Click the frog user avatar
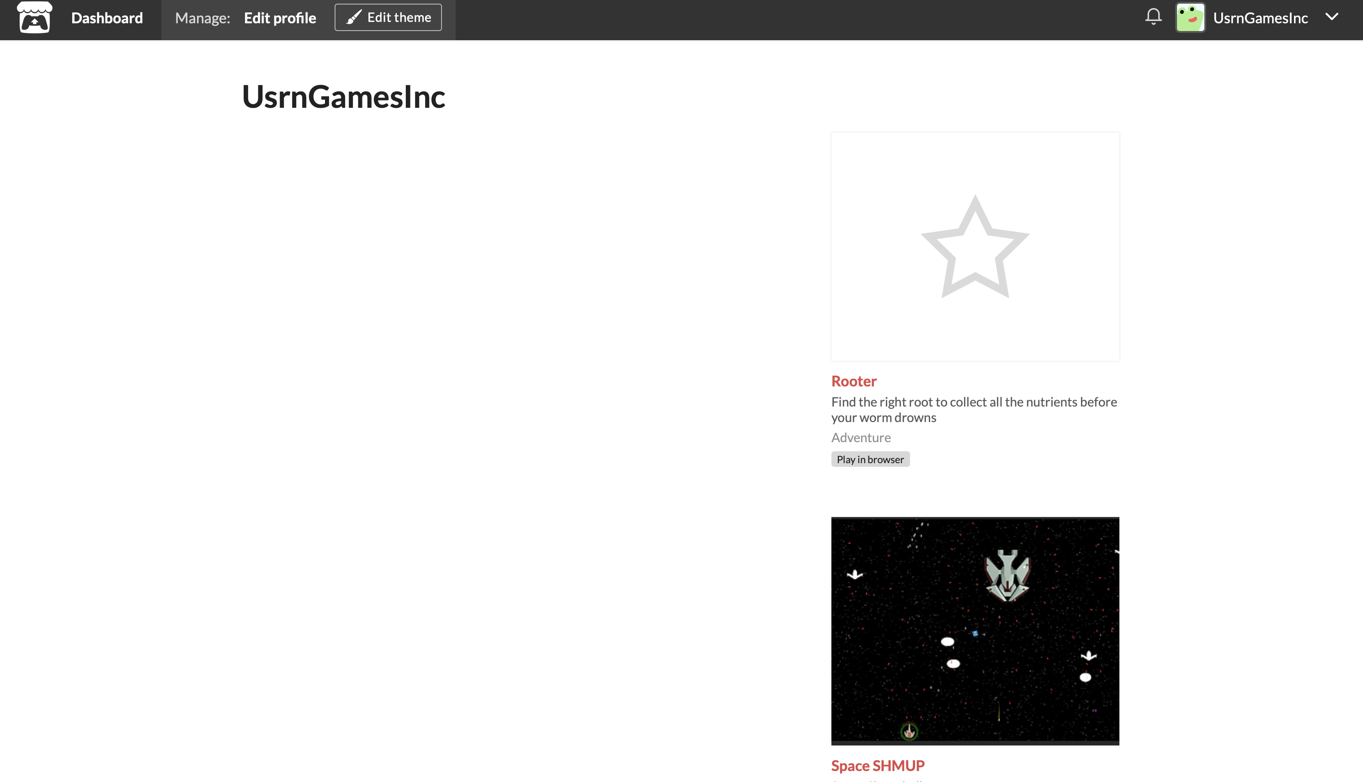Screen dimensions: 1363x782 pyautogui.click(x=1190, y=18)
